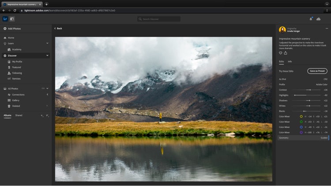Create a new album with plus icon
Viewport: 331px width, 186px height.
(x=42, y=115)
